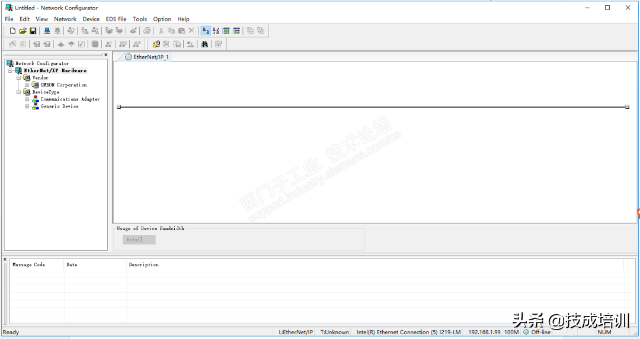640x339 pixels.
Task: Open the EDS File menu
Action: coord(116,19)
